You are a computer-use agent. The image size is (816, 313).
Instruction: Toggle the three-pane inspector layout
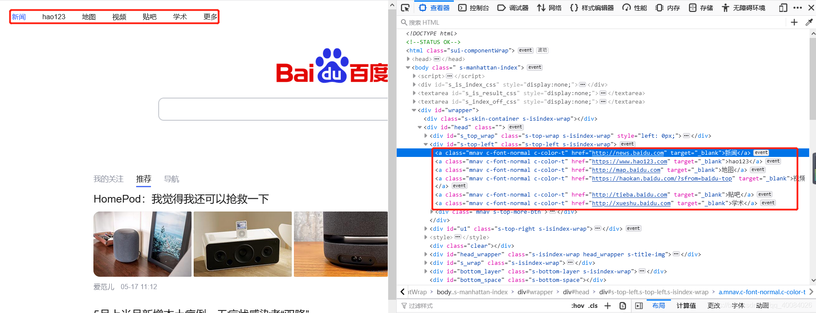point(639,306)
